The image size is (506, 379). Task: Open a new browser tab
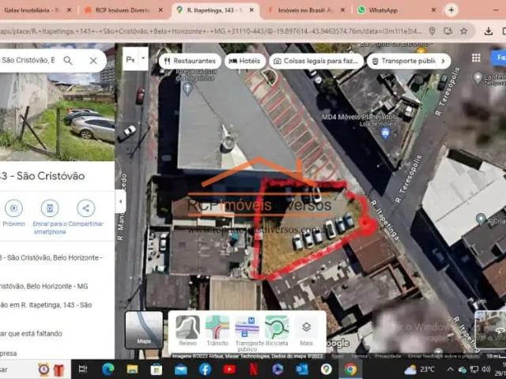(451, 10)
